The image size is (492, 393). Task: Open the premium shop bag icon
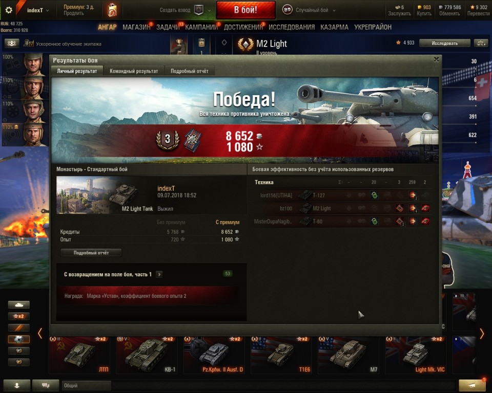112,10
